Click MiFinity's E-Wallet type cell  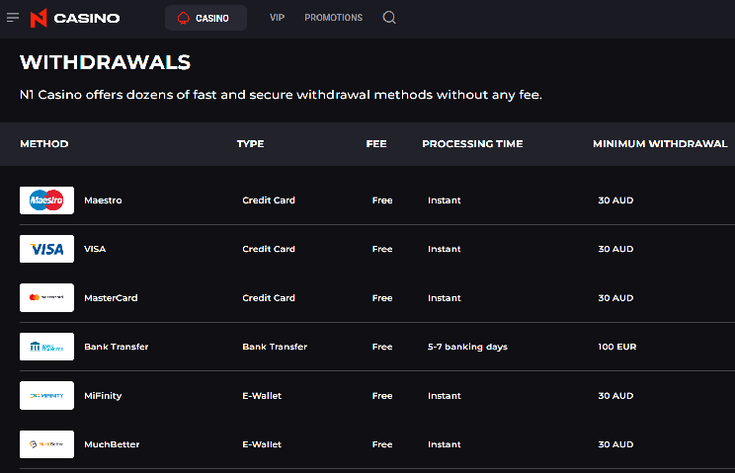coord(262,396)
